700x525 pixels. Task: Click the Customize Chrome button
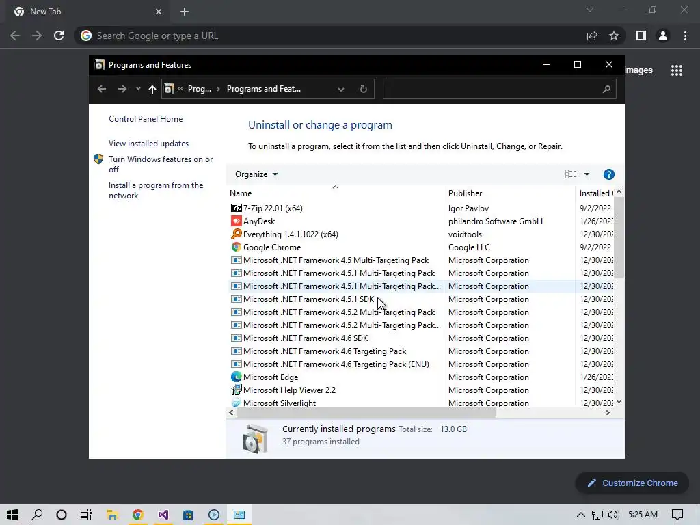[x=632, y=483]
